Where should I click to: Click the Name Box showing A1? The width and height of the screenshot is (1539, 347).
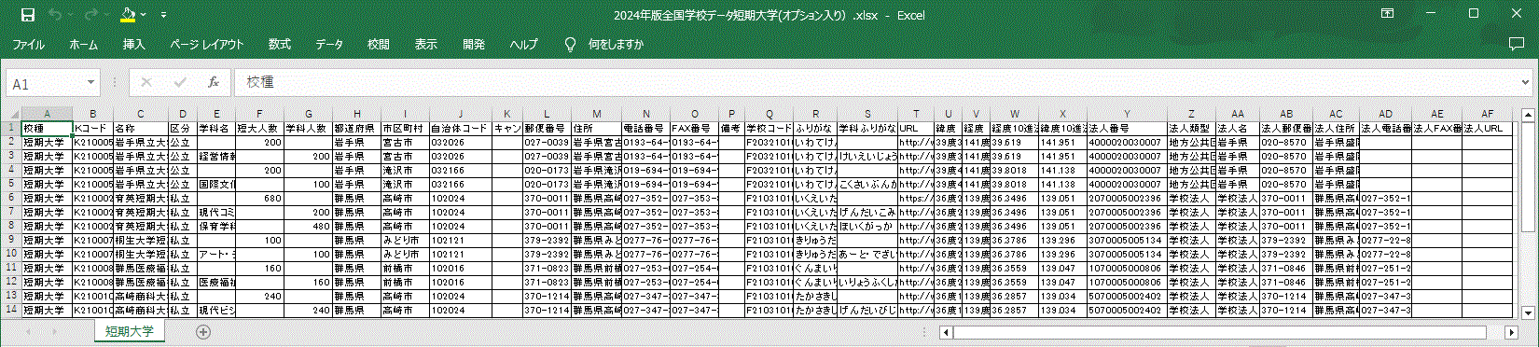[44, 83]
